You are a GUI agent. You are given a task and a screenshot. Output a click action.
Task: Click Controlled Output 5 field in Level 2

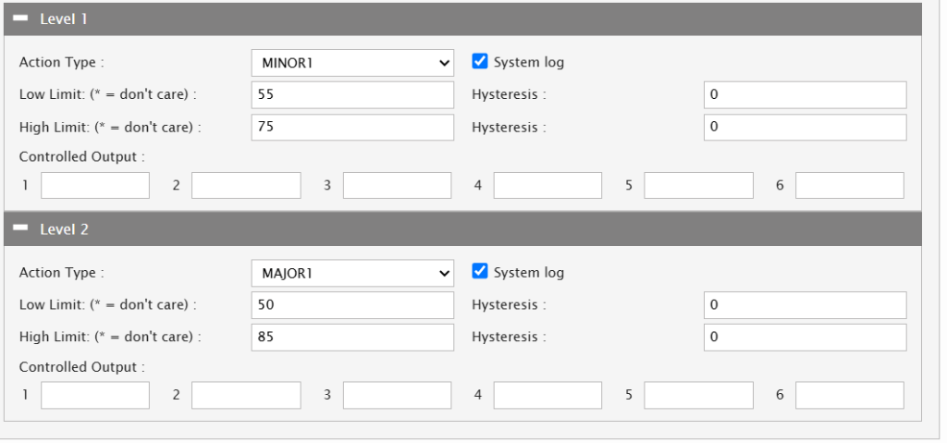(x=699, y=395)
